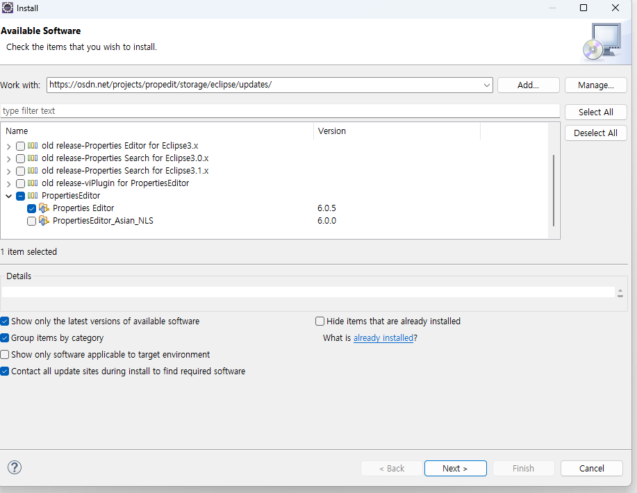Disable Group items by category
Screen dimensions: 637x493
(4, 338)
